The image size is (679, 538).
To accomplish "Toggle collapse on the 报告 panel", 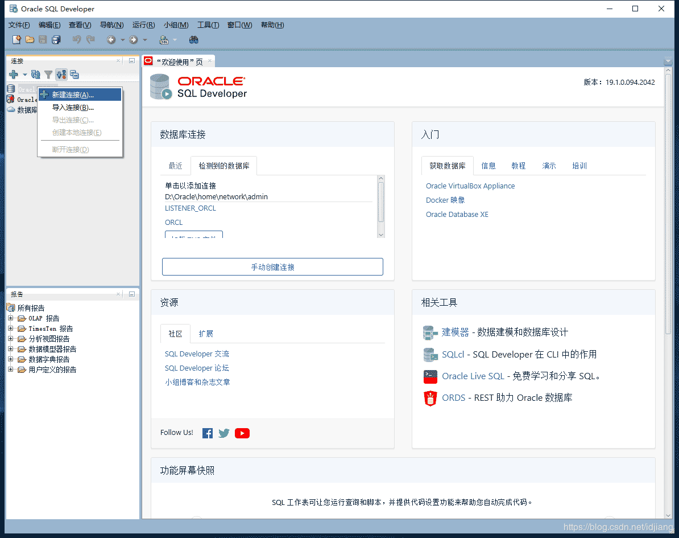I will (131, 294).
